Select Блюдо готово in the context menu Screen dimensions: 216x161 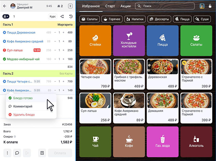click(23, 98)
